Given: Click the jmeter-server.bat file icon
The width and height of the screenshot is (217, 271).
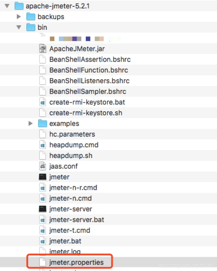Looking at the screenshot, I should pos(43,220).
